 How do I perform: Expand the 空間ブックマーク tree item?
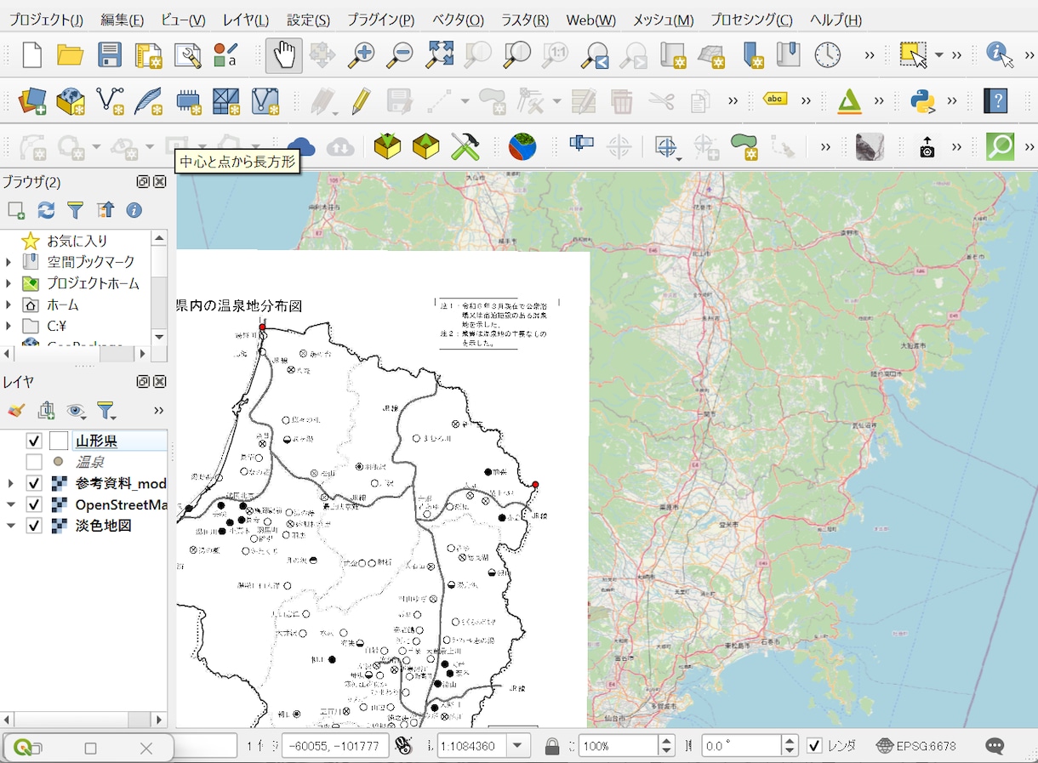pyautogui.click(x=9, y=262)
